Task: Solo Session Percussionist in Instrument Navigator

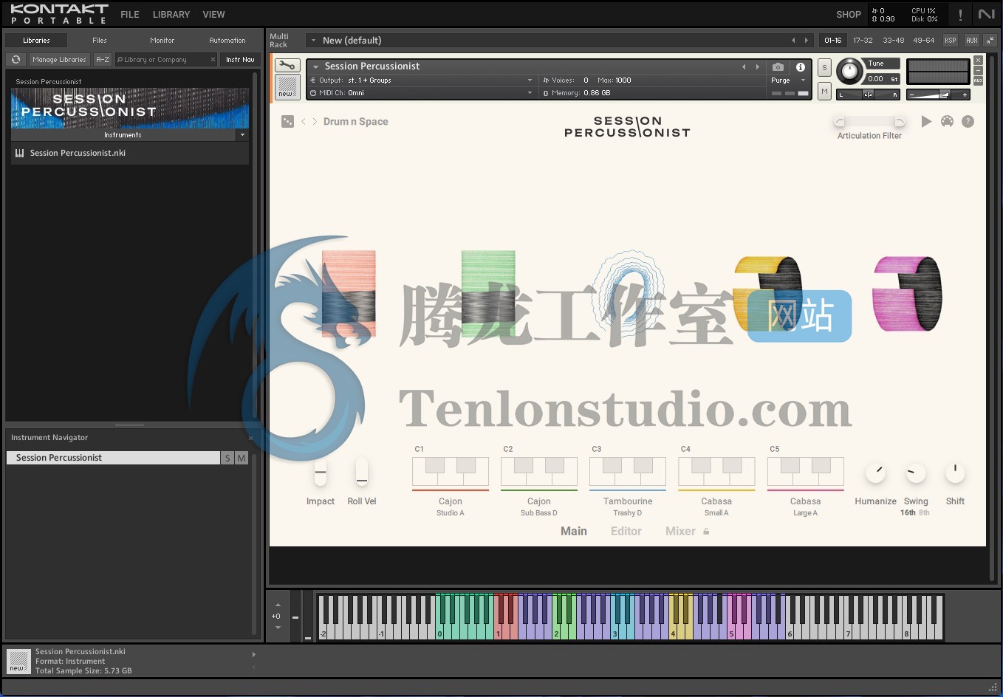Action: [227, 458]
